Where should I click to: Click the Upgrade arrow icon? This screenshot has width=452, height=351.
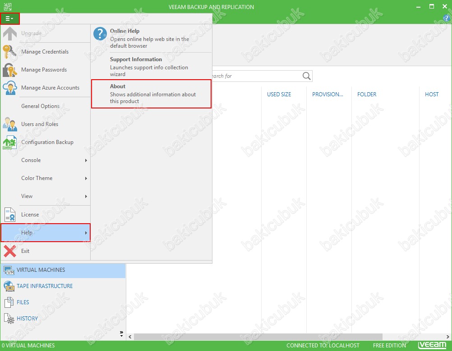[10, 33]
